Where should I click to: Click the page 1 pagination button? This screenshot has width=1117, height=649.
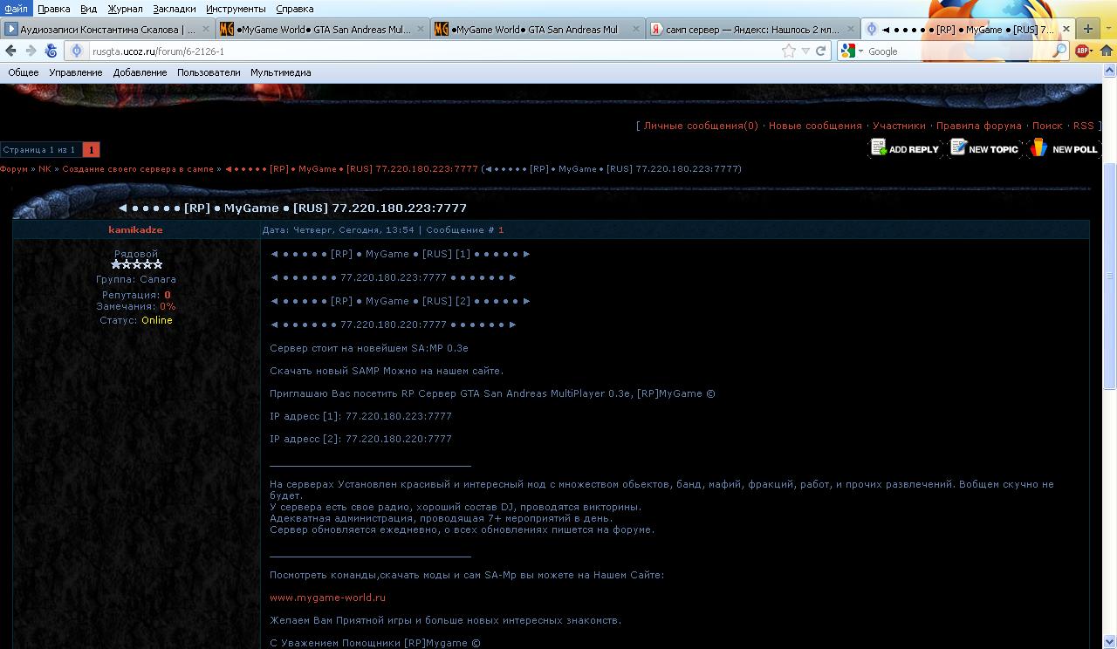91,150
